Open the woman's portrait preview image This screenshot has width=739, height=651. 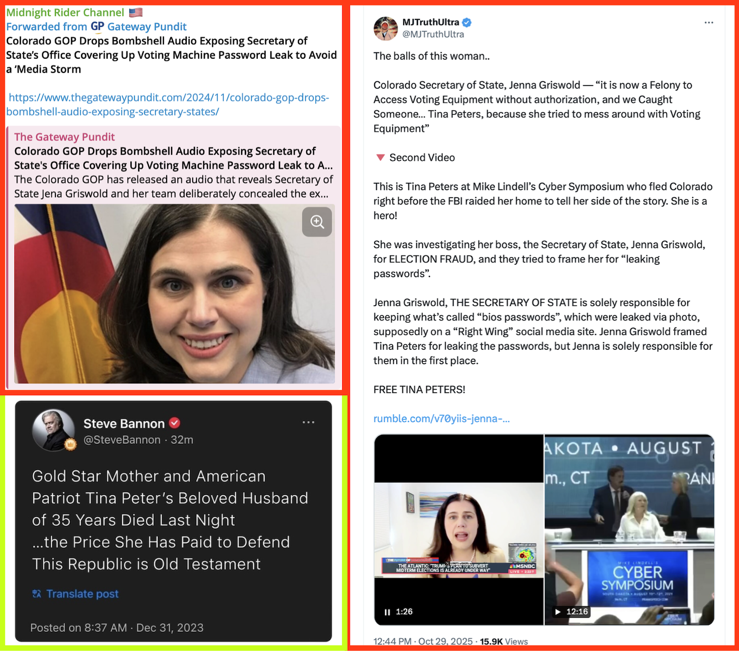tap(175, 294)
